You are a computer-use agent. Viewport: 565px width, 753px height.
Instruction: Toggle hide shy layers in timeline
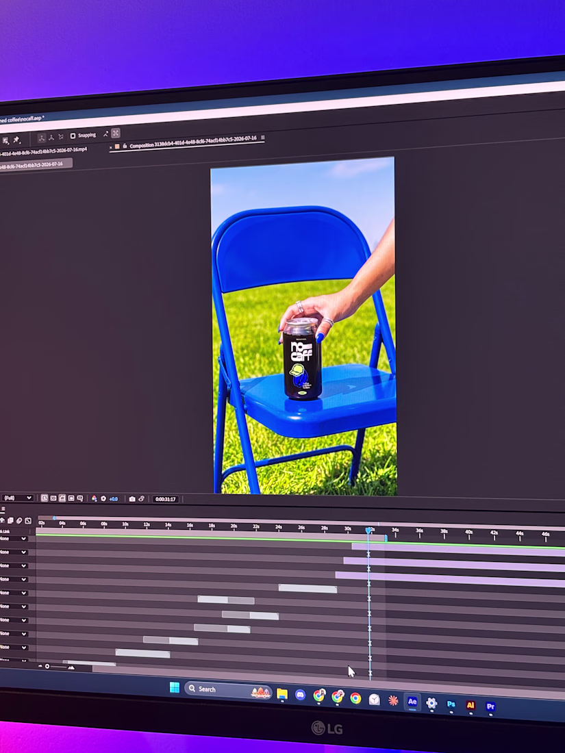3,520
